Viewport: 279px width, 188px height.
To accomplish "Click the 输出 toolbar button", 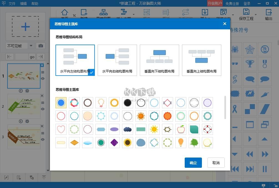I will click(268, 14).
